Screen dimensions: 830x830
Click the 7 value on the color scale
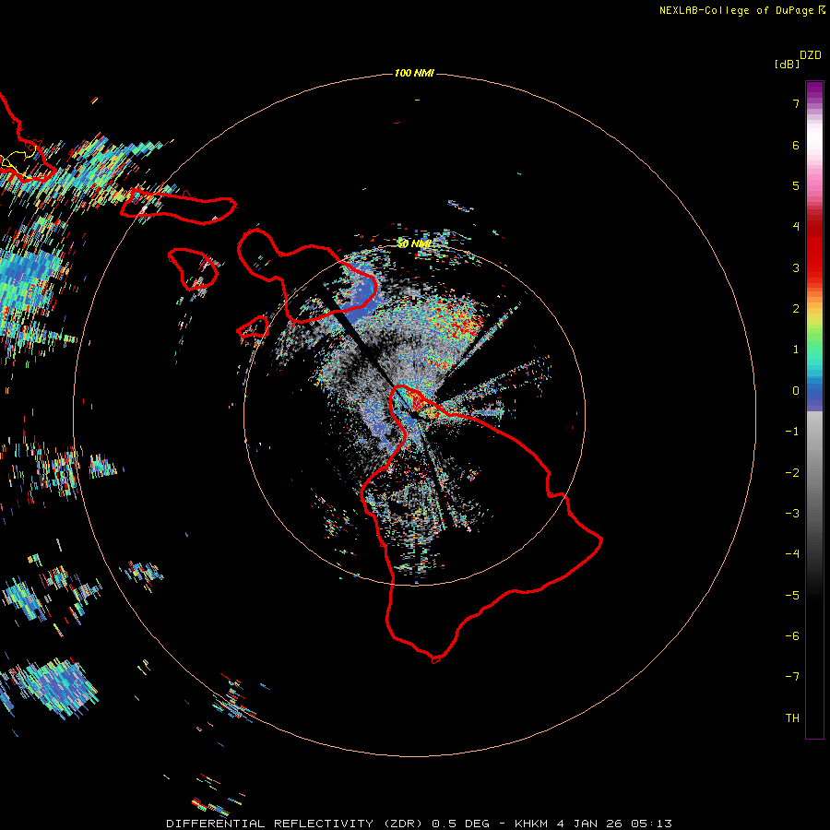(x=796, y=103)
